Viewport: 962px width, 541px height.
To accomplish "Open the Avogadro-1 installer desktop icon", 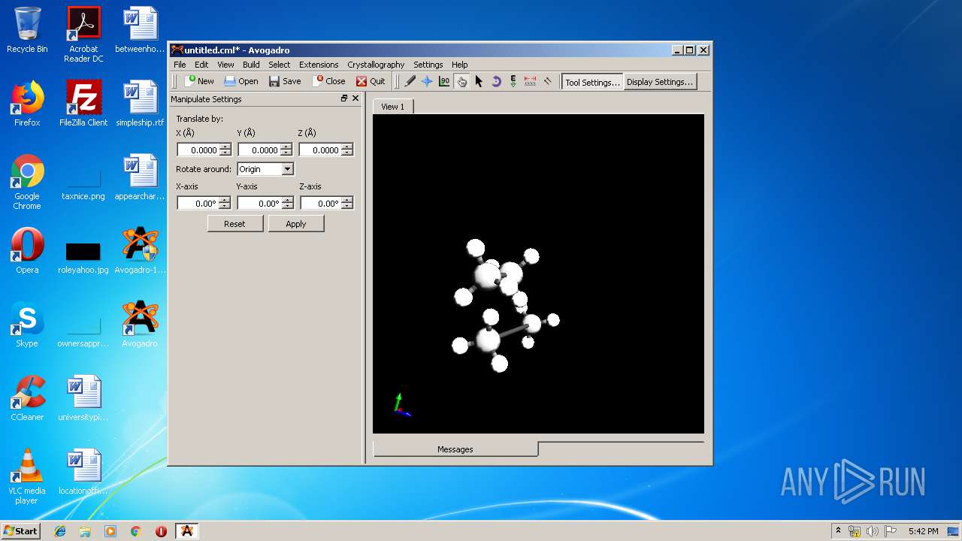I will pos(140,252).
